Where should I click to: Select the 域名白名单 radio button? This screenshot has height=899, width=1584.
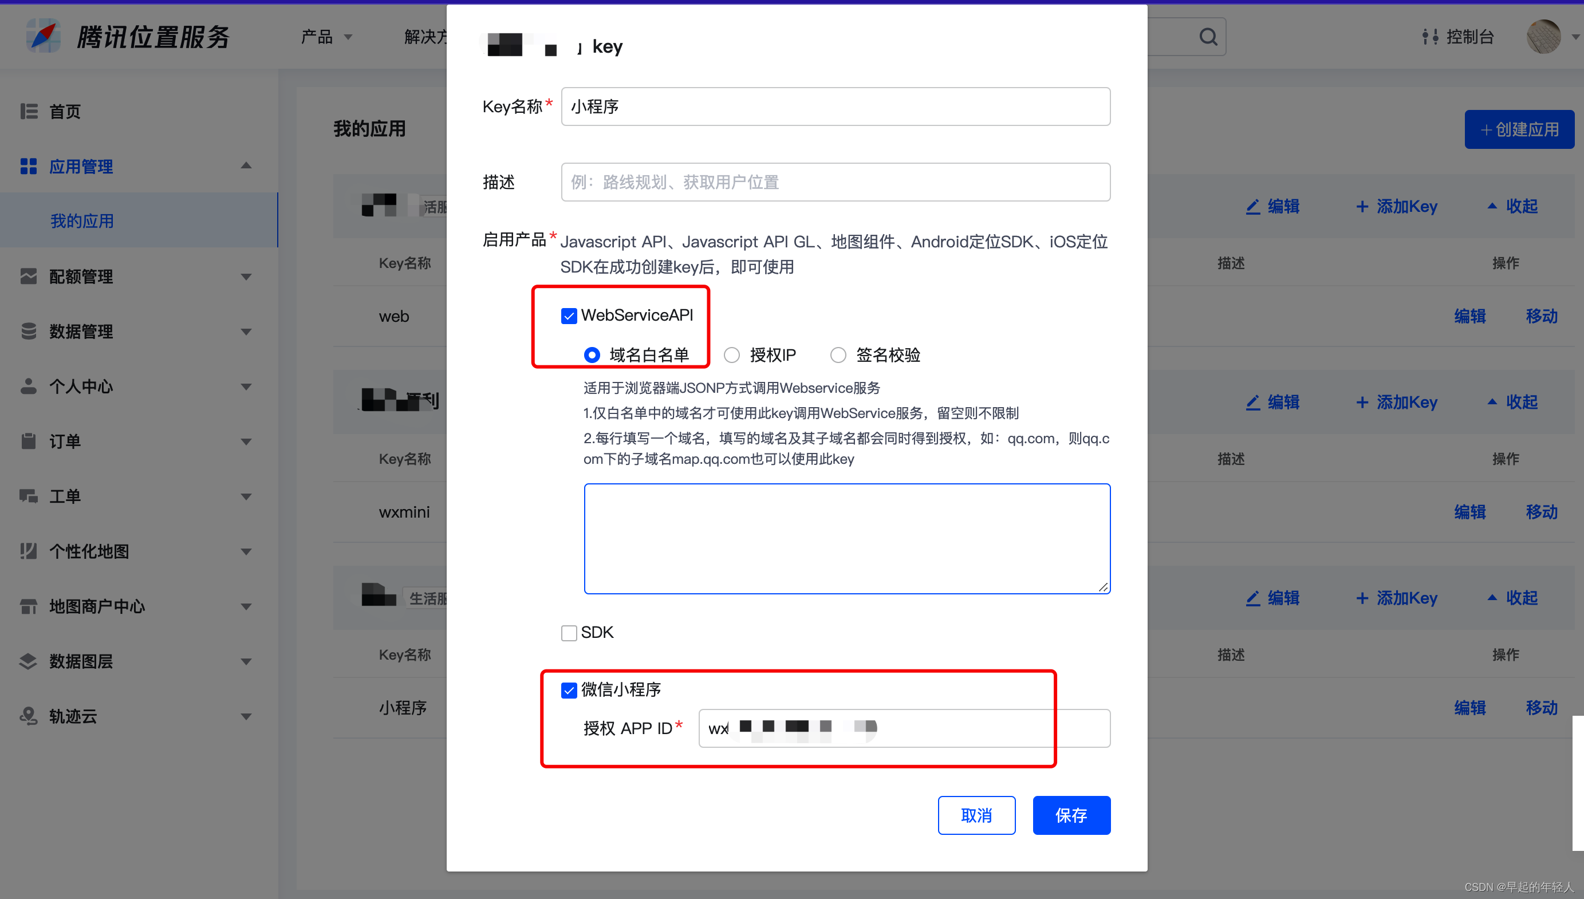592,355
